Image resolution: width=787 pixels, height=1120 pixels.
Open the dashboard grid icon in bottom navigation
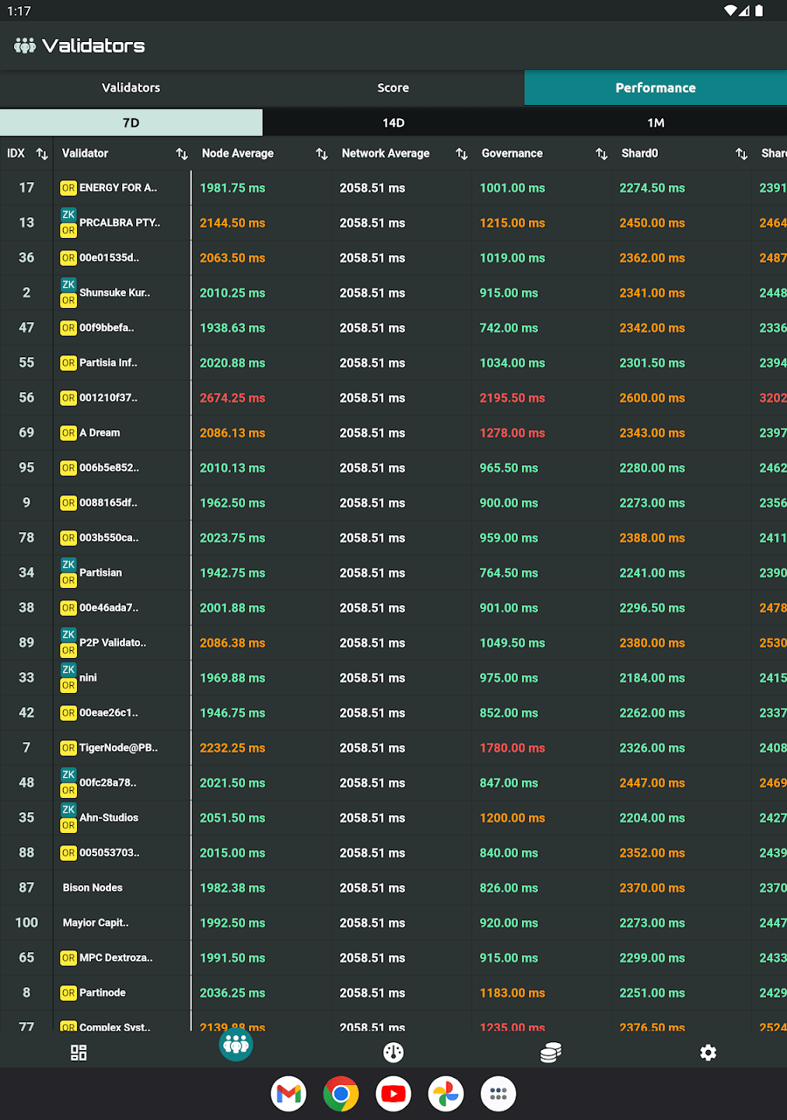click(x=78, y=1052)
